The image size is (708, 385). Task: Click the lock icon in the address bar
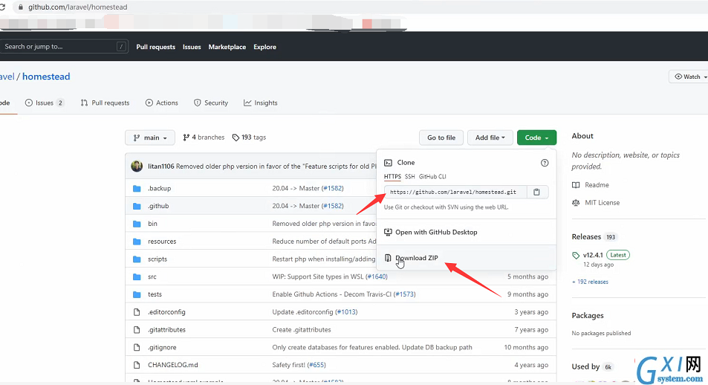(20, 7)
